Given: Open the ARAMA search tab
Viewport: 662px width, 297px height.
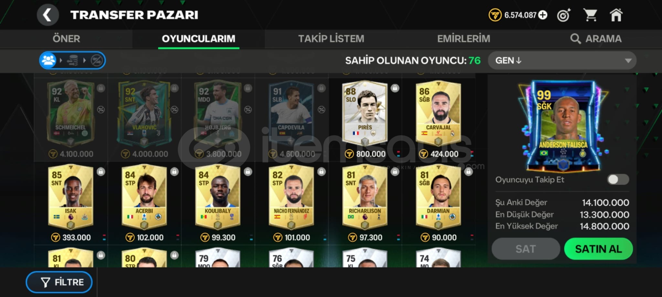Looking at the screenshot, I should 596,39.
